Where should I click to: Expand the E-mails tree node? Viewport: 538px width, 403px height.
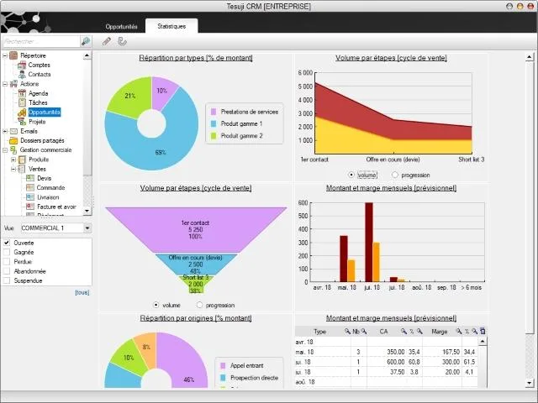5,131
